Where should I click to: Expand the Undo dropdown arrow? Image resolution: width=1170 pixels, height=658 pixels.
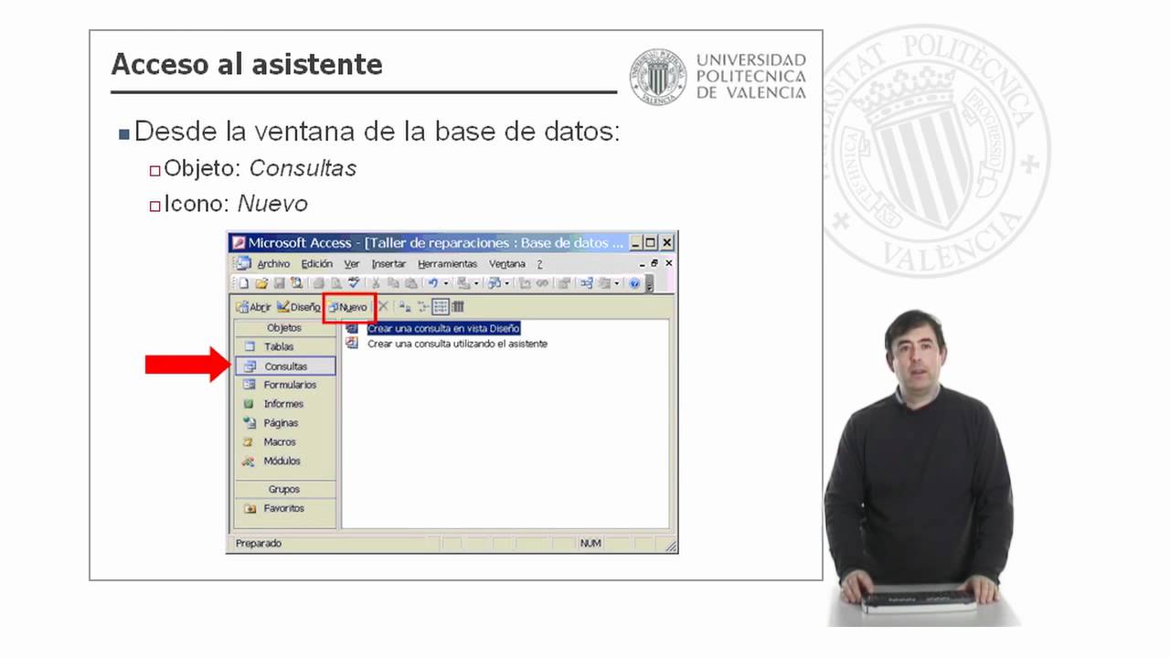(x=446, y=283)
